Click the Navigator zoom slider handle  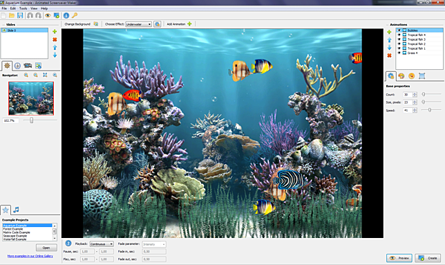[x=32, y=120]
